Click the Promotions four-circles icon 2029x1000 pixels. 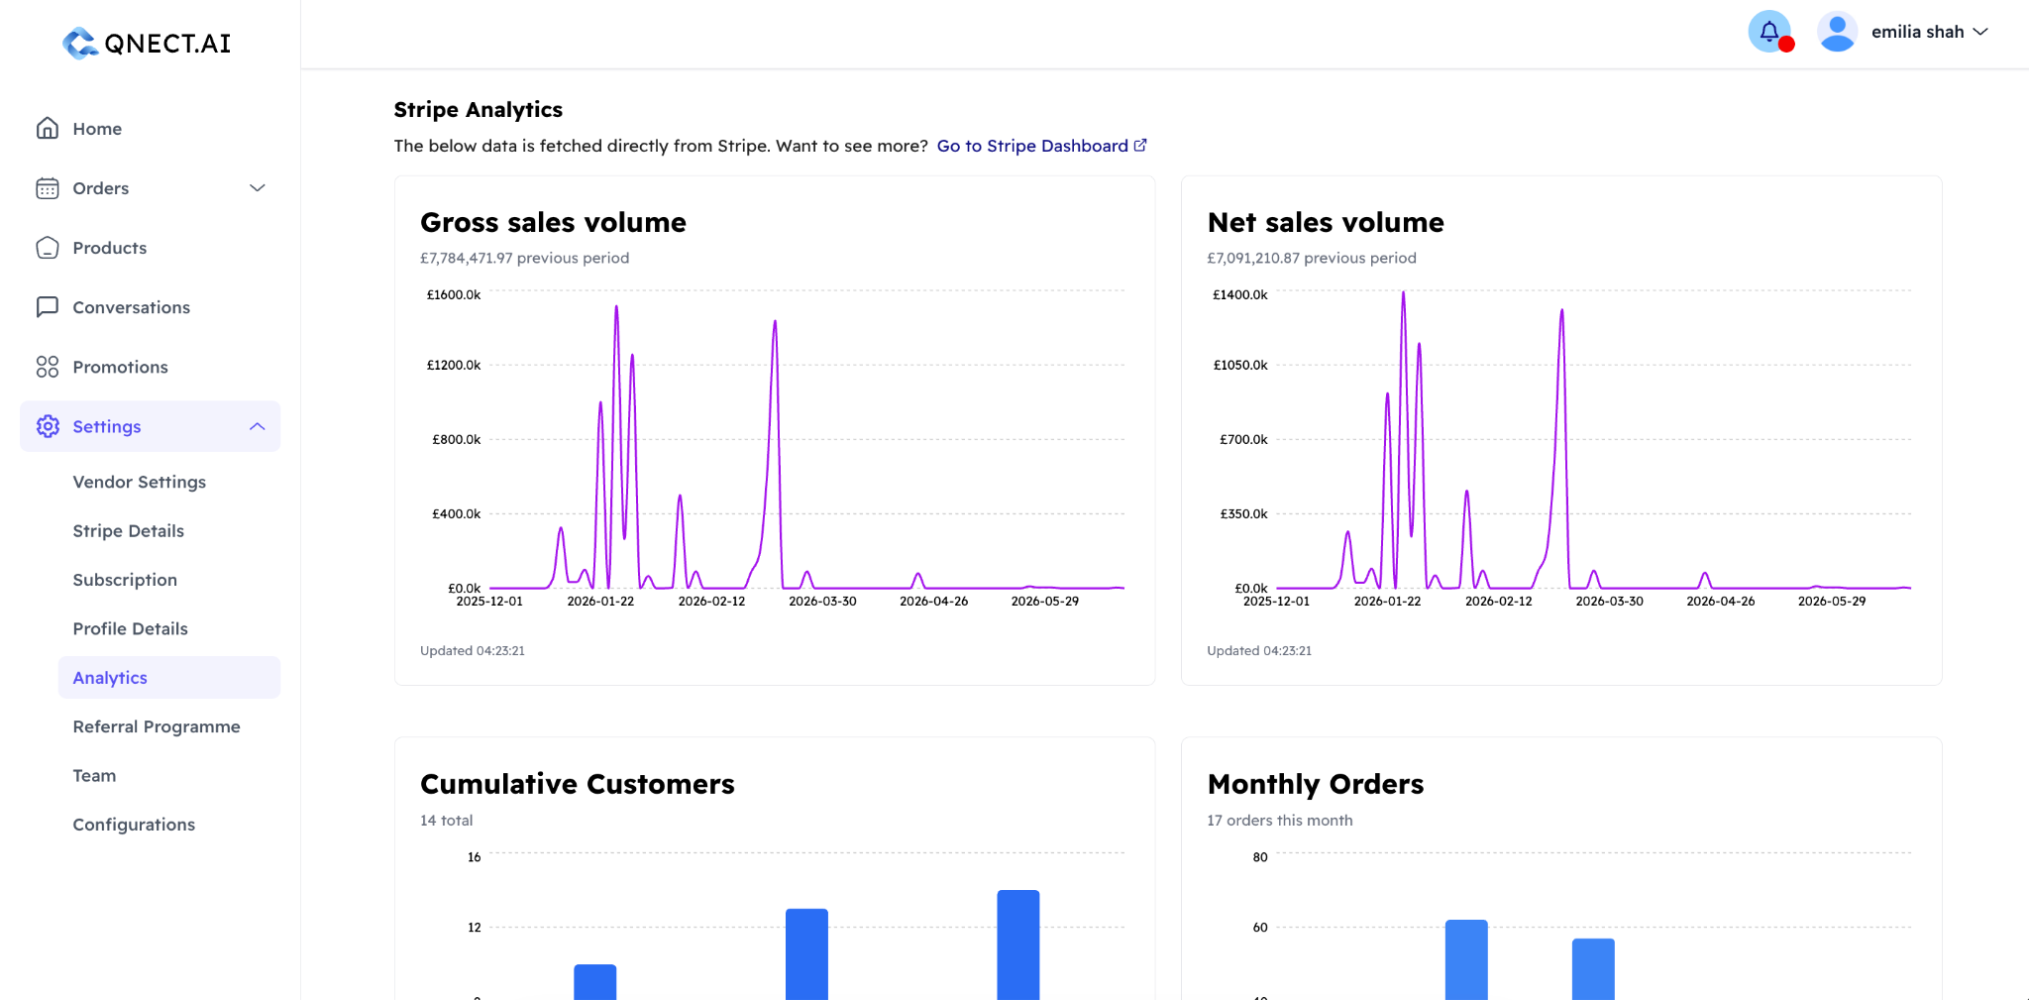(48, 367)
